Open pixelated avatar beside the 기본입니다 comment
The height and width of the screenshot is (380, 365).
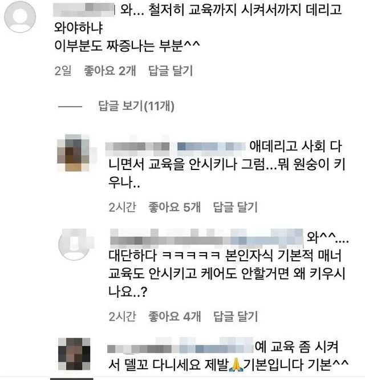[74, 354]
